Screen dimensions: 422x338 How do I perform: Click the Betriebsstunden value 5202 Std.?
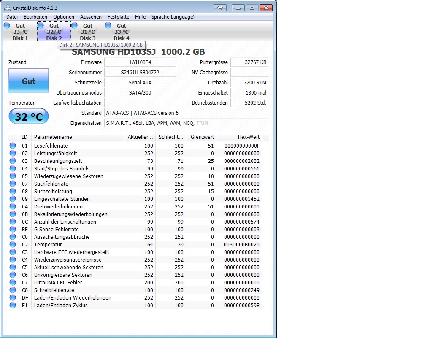pos(249,103)
